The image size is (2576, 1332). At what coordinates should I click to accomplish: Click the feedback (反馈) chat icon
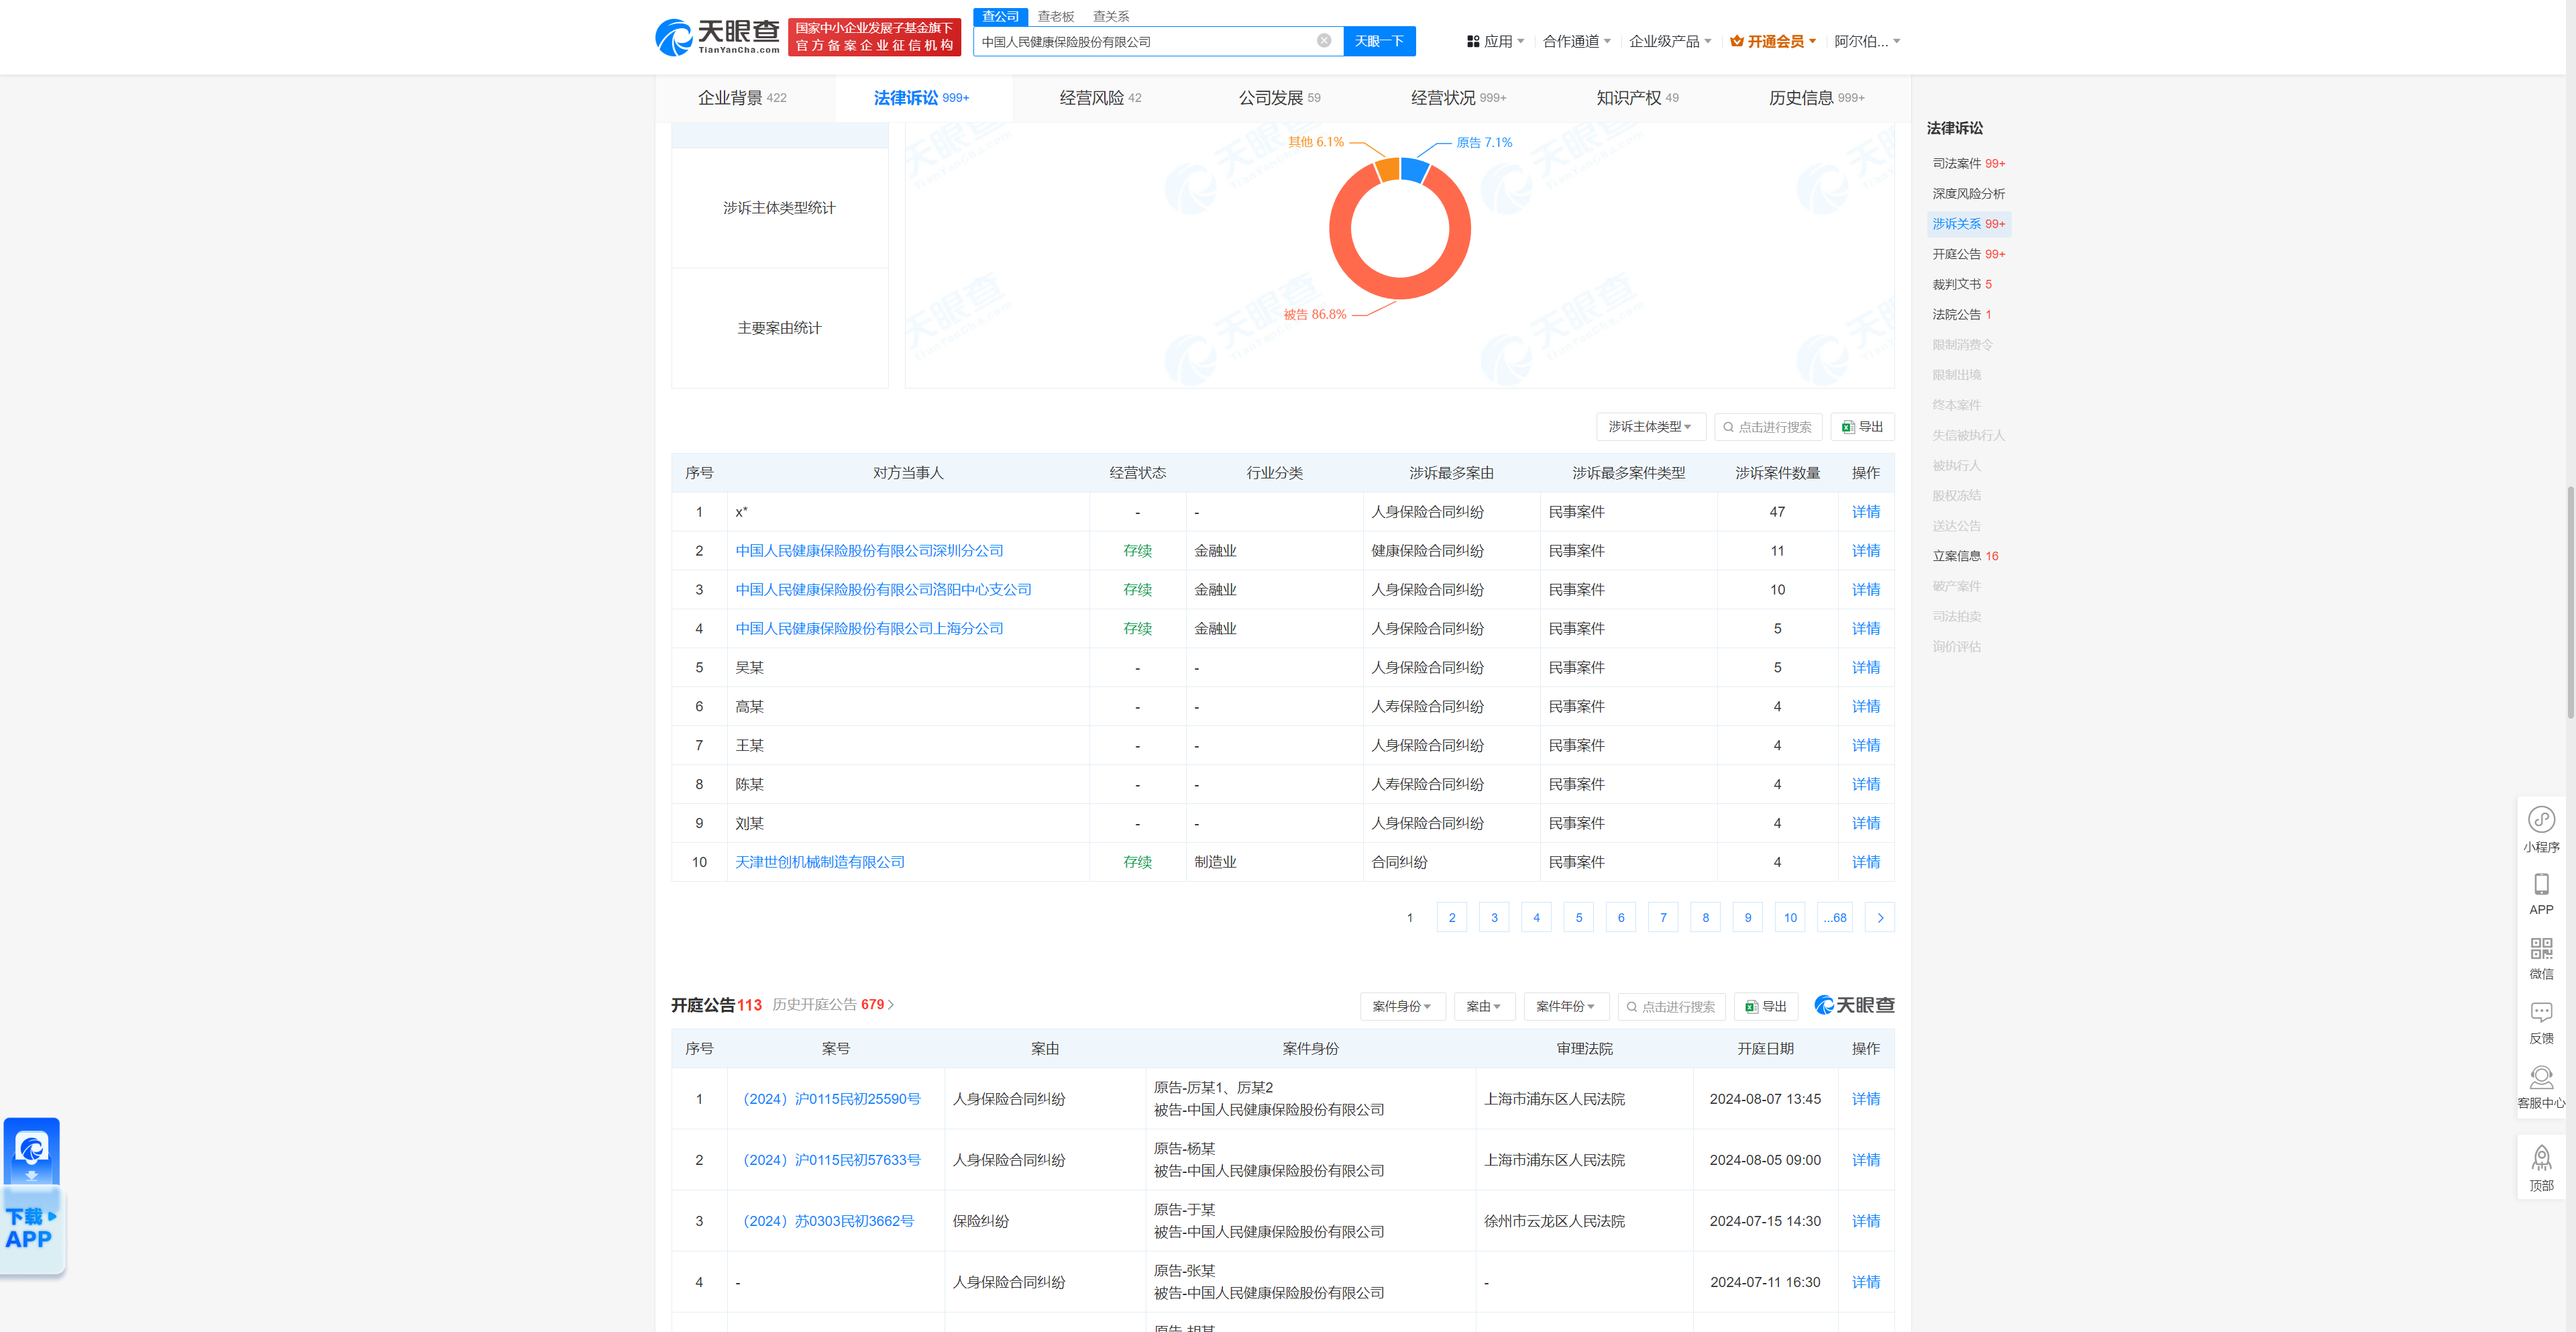point(2541,1013)
